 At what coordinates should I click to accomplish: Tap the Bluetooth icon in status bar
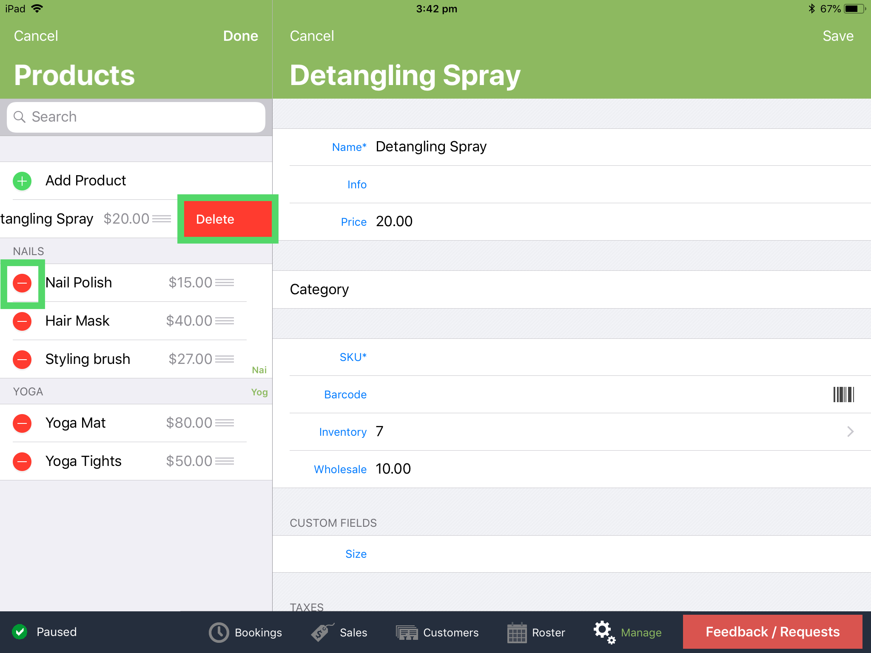(x=811, y=9)
